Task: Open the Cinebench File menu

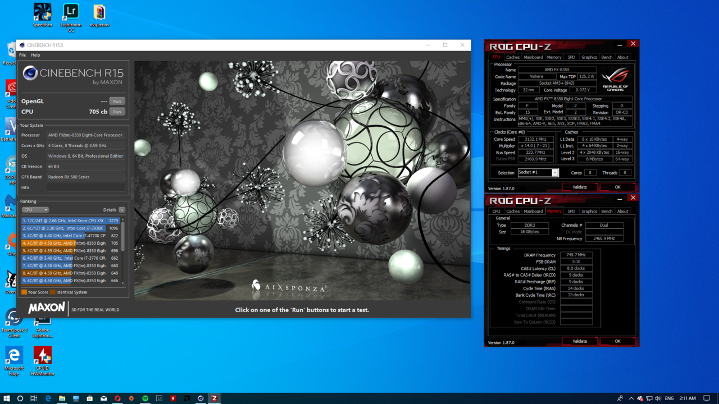Action: pos(22,55)
